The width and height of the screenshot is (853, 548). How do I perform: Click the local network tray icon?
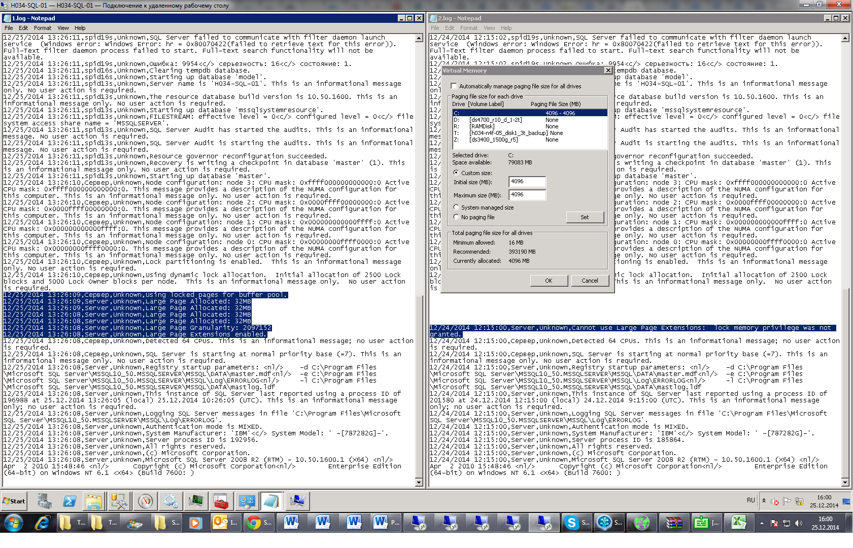[x=787, y=523]
